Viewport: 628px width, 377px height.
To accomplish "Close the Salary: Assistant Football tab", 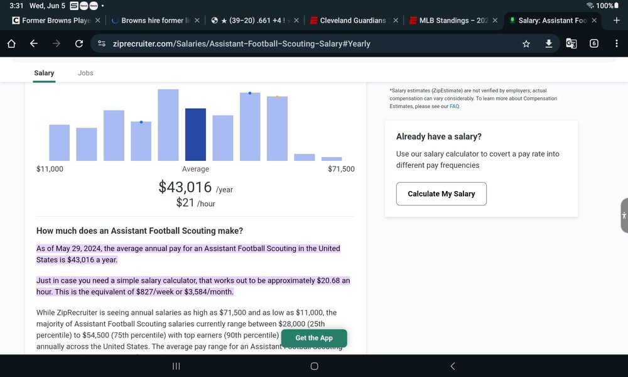I will (594, 21).
